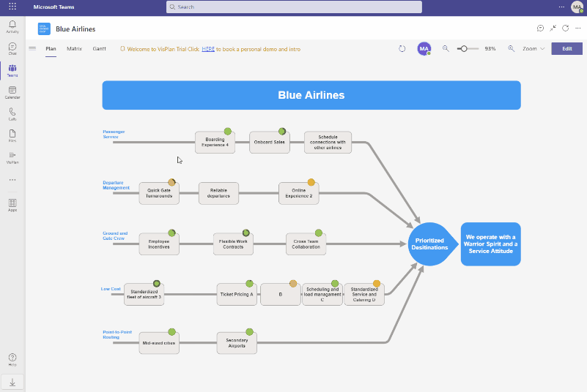Click the Prioritized Destinations goal node
587x392 pixels.
[432, 244]
